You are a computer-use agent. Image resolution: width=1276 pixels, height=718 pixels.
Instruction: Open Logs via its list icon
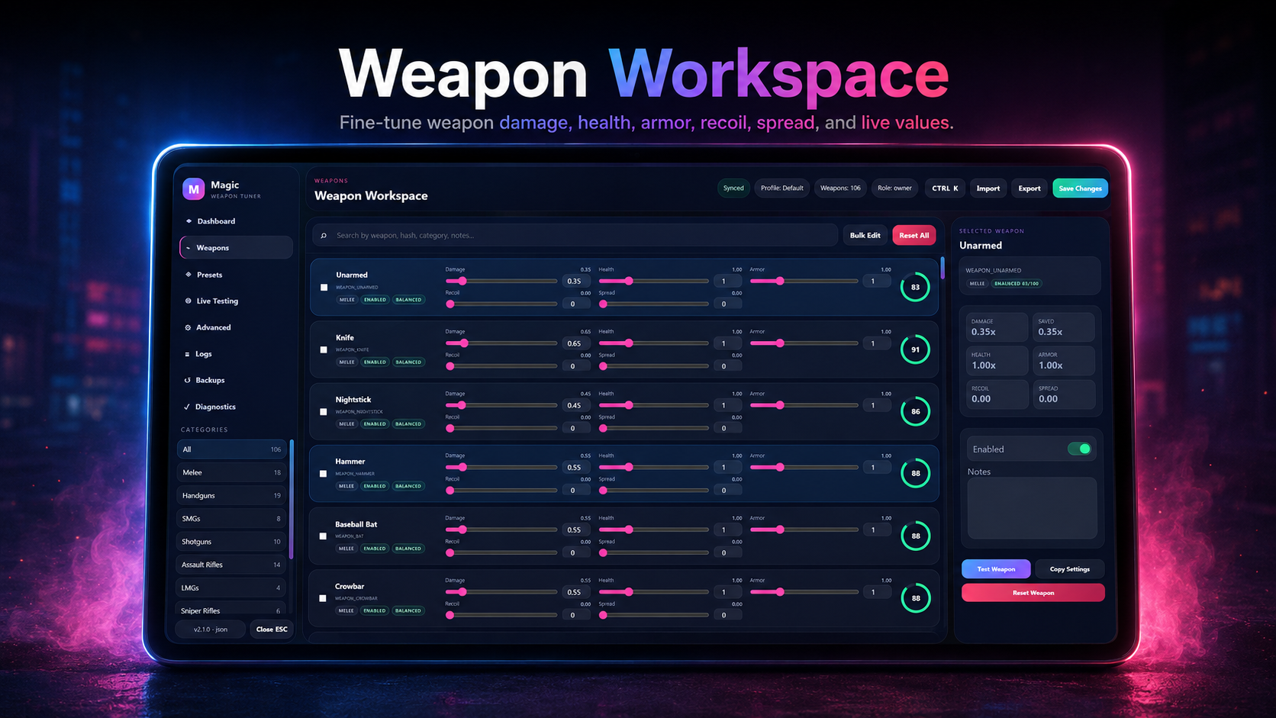[187, 354]
